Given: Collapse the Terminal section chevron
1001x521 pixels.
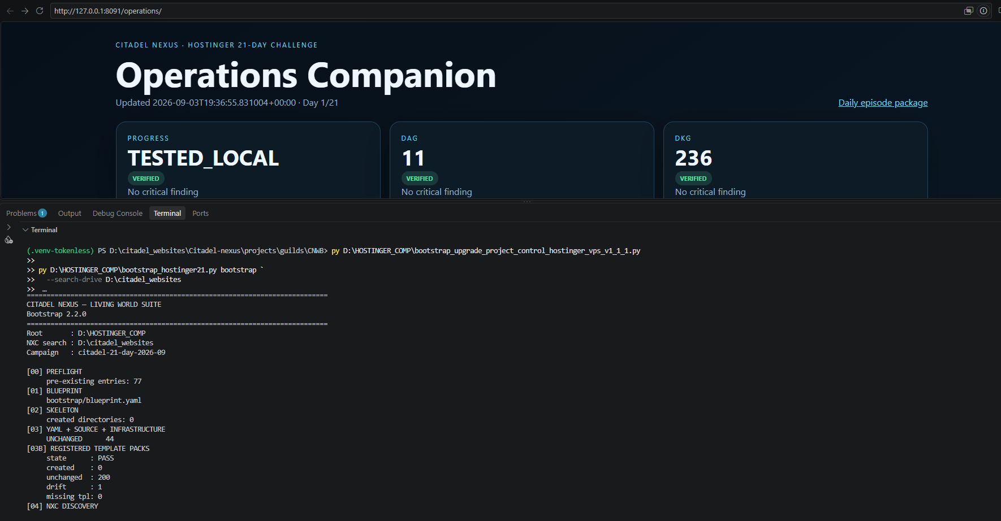Looking at the screenshot, I should pos(25,230).
